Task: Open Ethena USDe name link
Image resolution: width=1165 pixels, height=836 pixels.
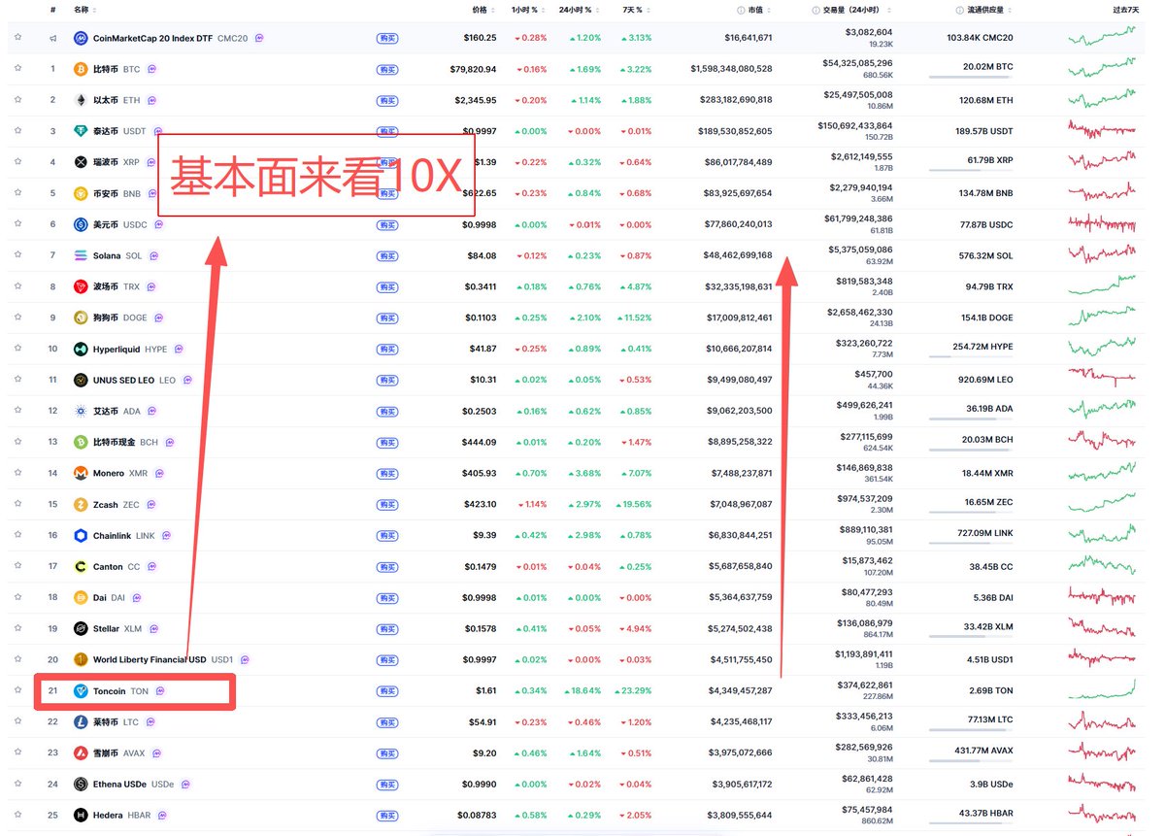Action: [x=121, y=784]
